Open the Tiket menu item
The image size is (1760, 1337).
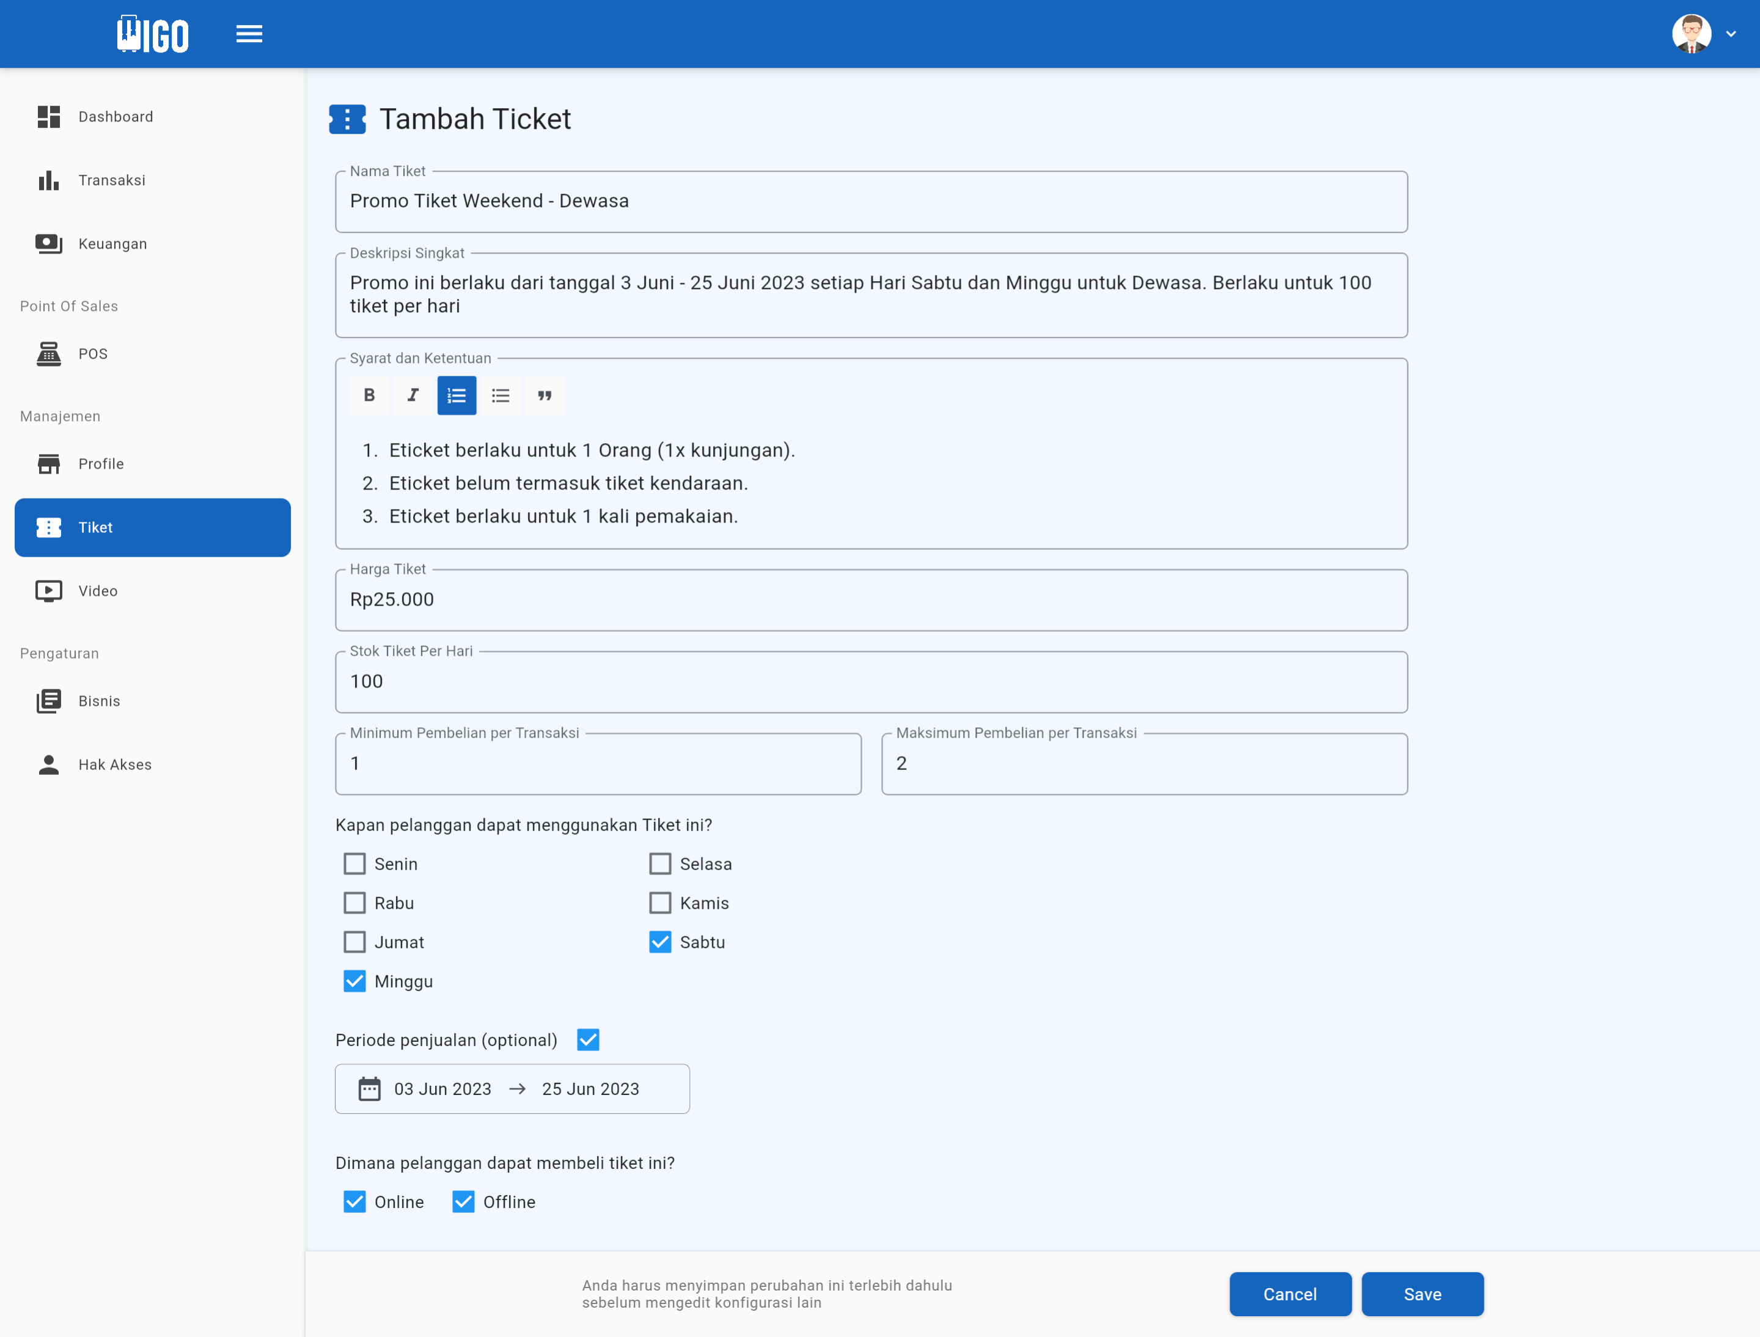[x=95, y=527]
